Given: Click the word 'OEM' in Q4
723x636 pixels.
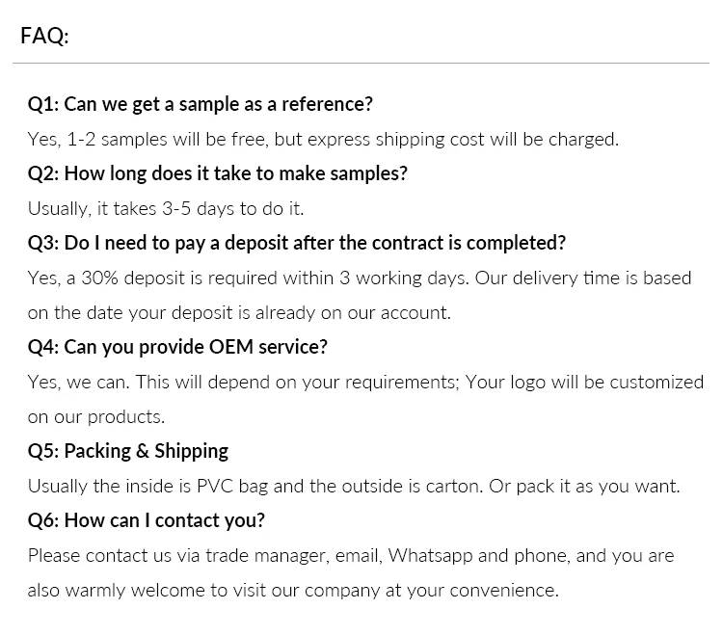Looking at the screenshot, I should click(x=226, y=347).
